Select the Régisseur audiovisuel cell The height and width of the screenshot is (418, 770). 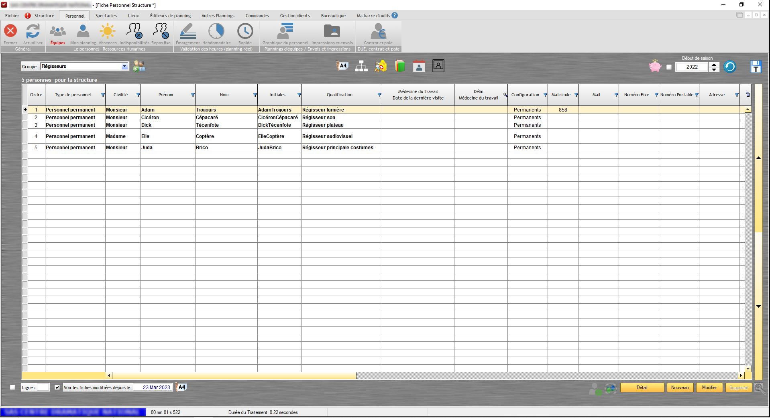[x=342, y=136]
